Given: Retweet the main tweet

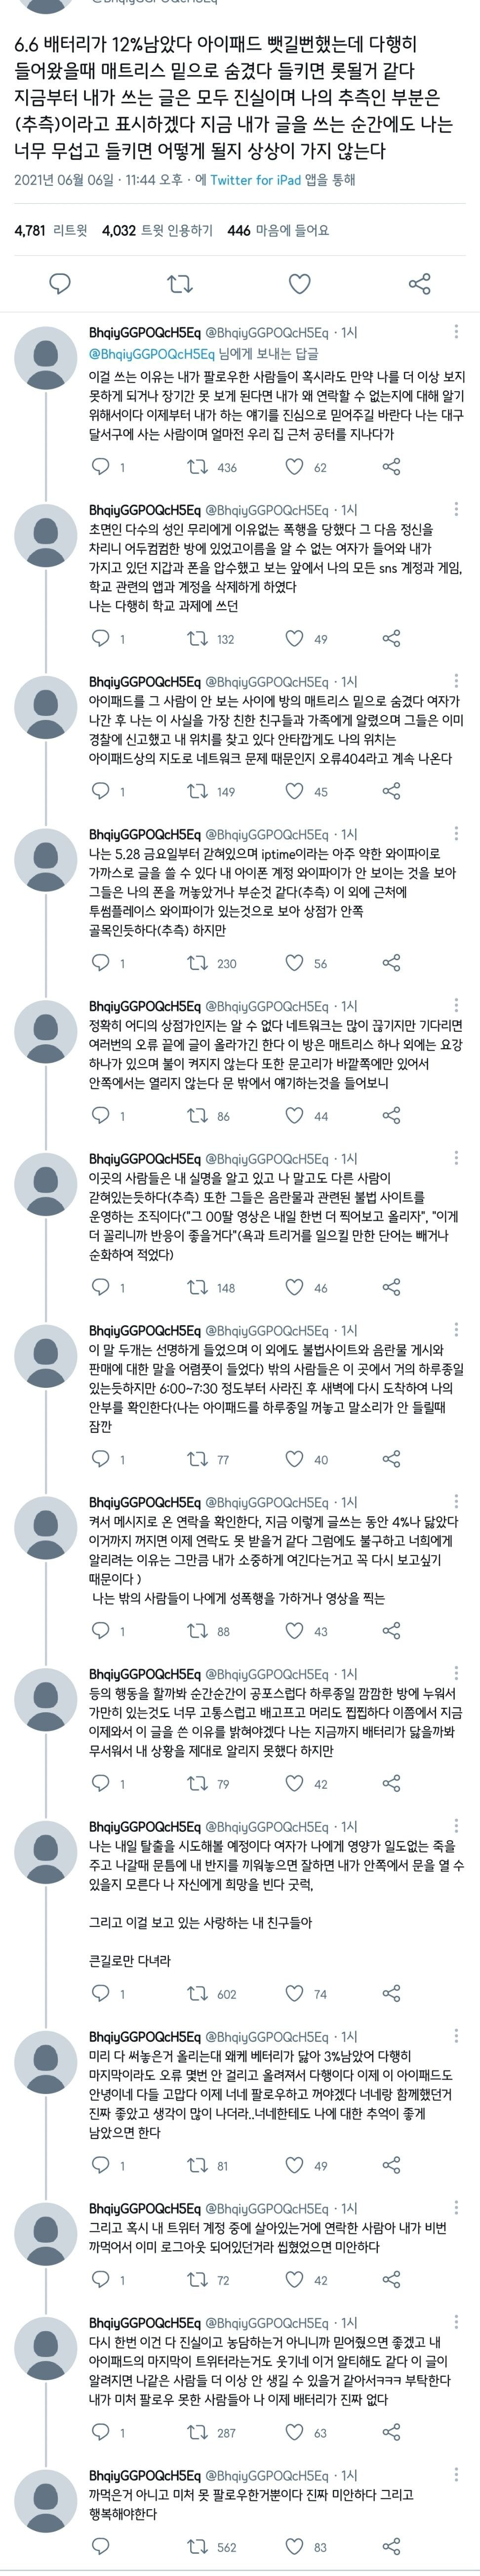Looking at the screenshot, I should (x=180, y=284).
